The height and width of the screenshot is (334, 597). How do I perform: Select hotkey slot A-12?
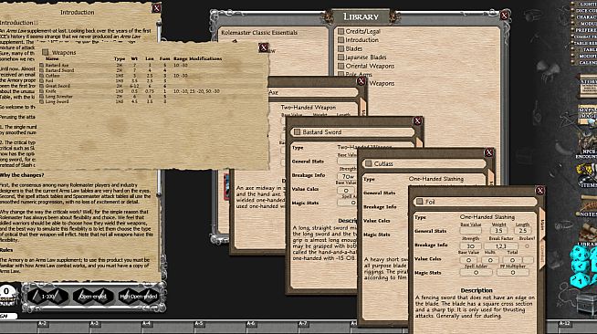pyautogui.click(x=564, y=323)
